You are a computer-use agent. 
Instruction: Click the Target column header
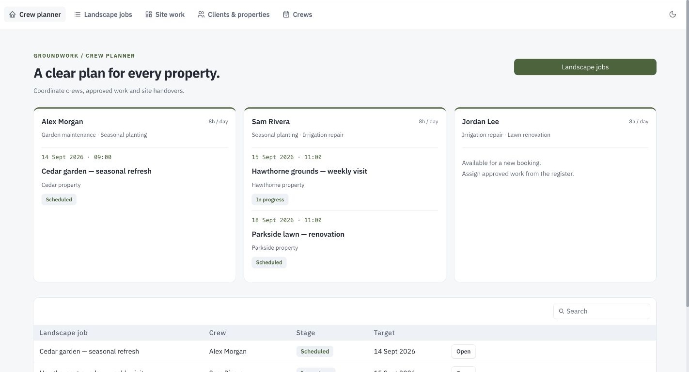(384, 333)
